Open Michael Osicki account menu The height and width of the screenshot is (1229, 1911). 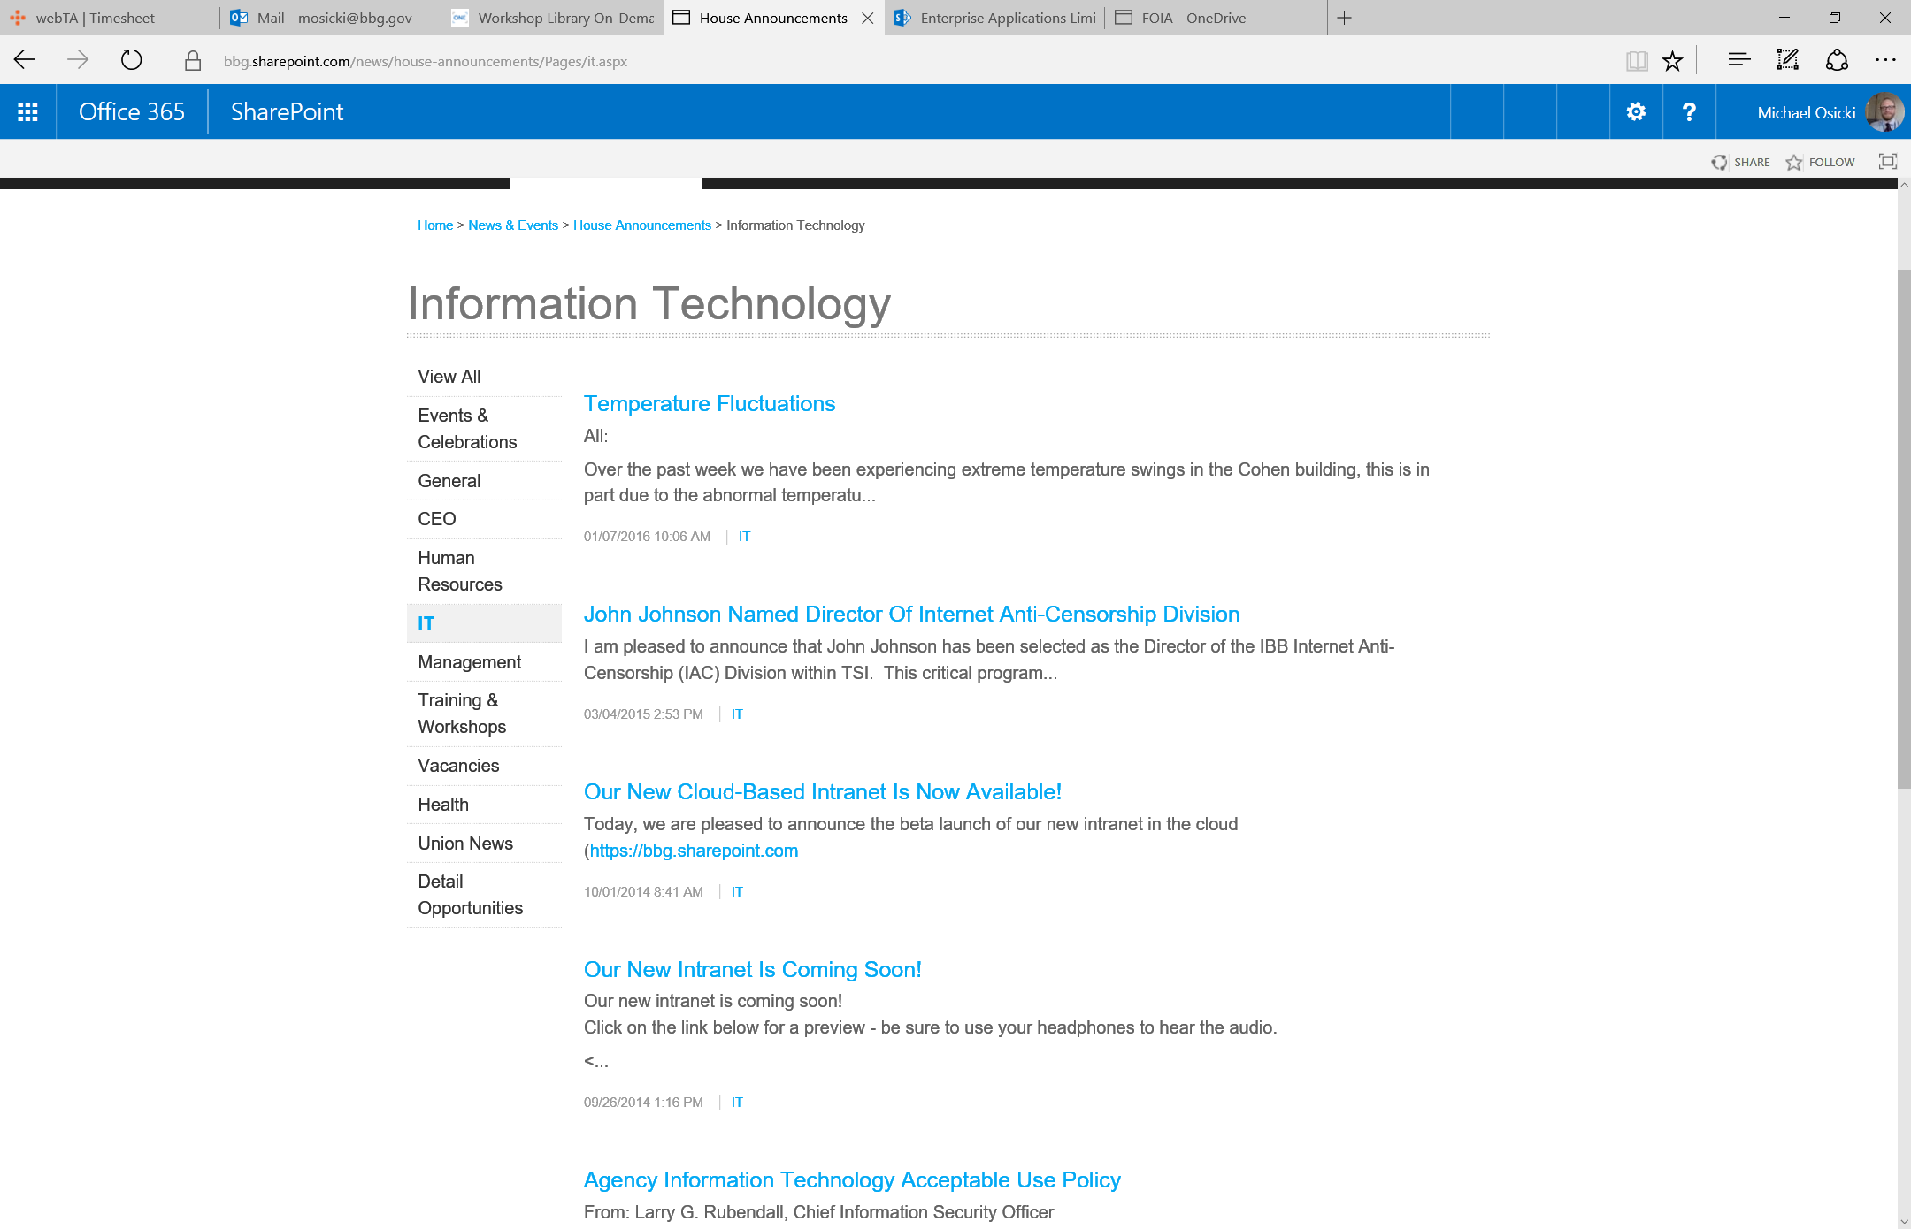[x=1830, y=112]
